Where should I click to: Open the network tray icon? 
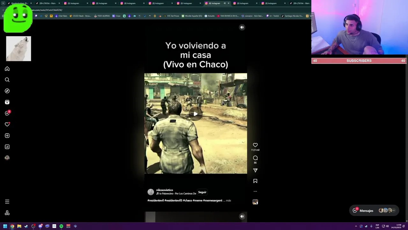pyautogui.click(x=383, y=226)
